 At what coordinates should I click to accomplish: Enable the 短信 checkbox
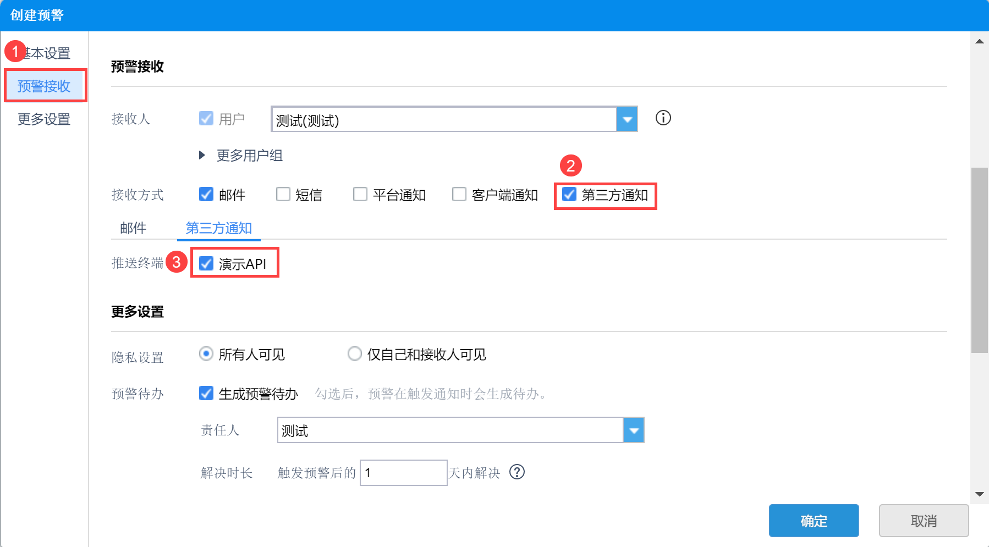point(283,194)
